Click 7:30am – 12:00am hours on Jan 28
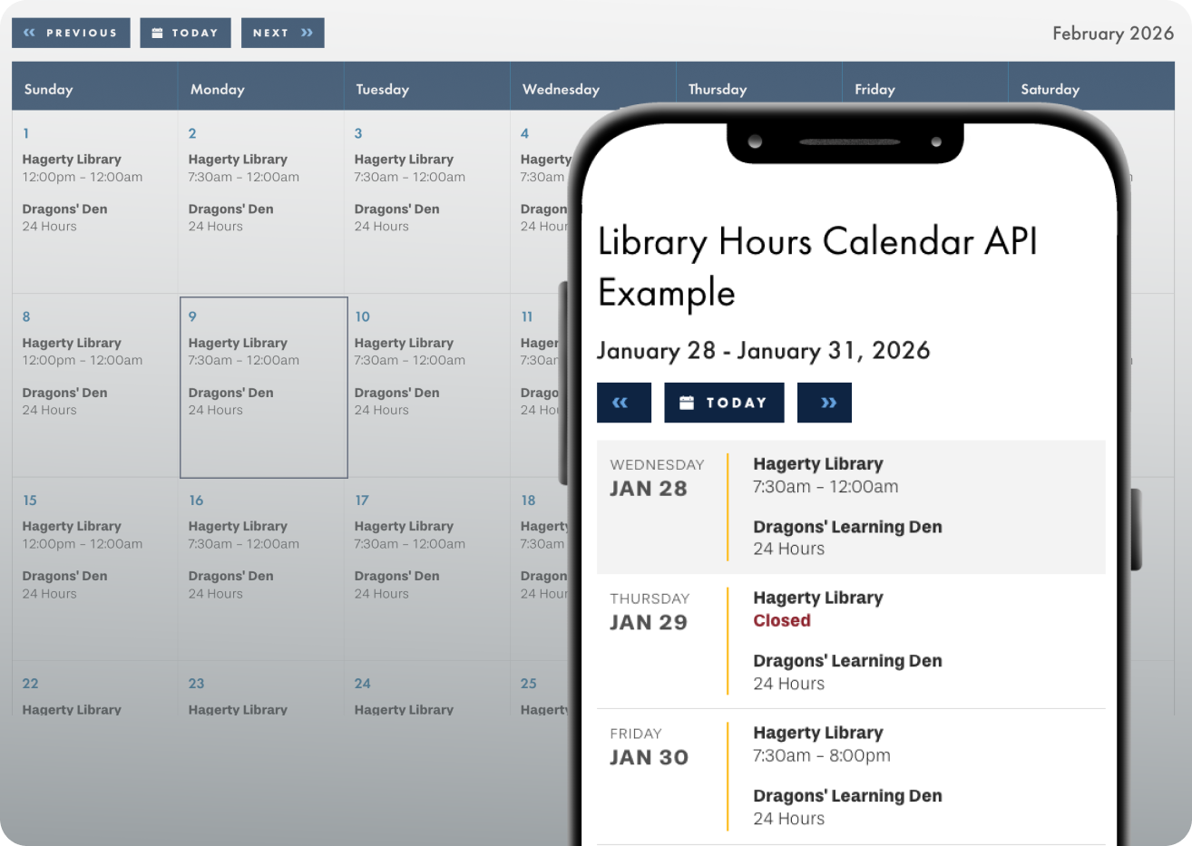Viewport: 1192px width, 846px height. pyautogui.click(x=826, y=487)
